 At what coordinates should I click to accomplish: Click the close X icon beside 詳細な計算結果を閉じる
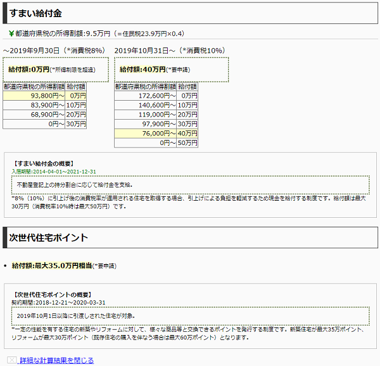pyautogui.click(x=12, y=360)
